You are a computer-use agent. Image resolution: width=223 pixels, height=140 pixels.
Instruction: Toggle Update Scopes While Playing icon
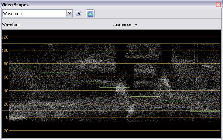90,14
